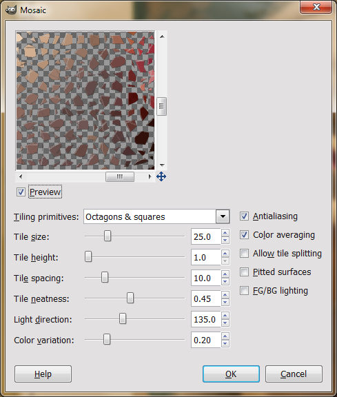This screenshot has height=397, width=337.
Task: Click the Tile size slider handle
Action: pyautogui.click(x=108, y=236)
